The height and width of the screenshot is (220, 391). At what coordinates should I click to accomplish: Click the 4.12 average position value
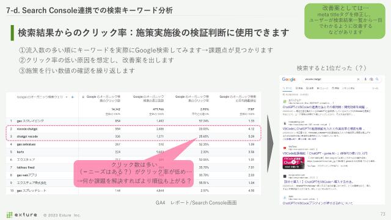251,129
